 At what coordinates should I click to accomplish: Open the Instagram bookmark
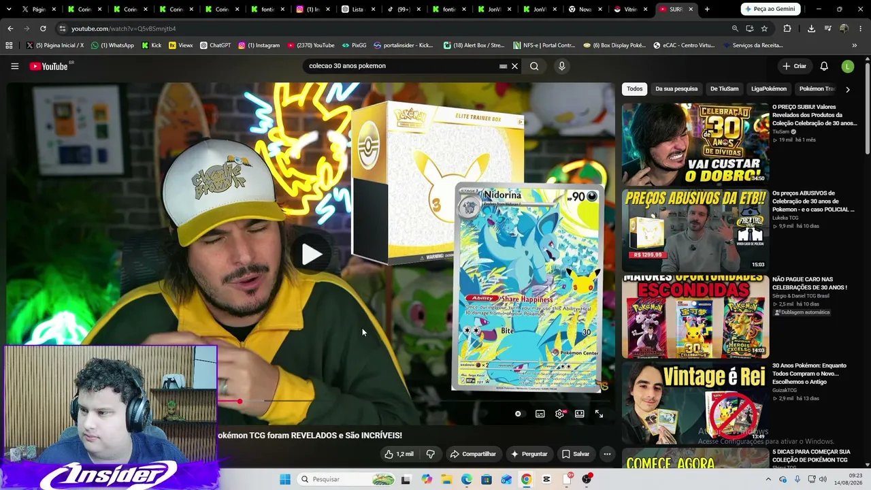(259, 46)
